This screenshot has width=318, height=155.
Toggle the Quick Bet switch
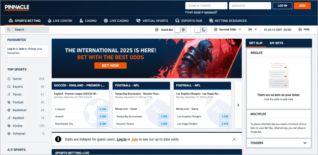click(x=180, y=30)
